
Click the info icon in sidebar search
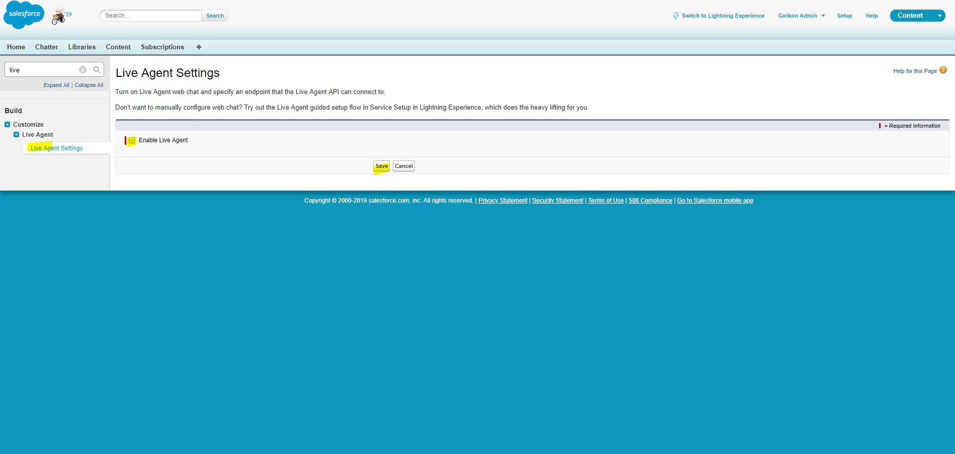82,70
